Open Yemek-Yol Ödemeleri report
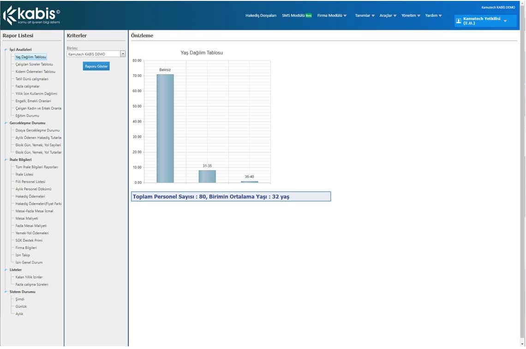 click(32, 234)
